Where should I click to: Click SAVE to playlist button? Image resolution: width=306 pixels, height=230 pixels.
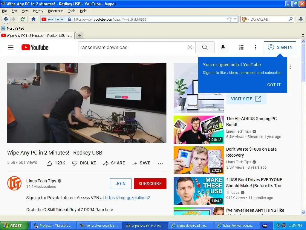(141, 163)
